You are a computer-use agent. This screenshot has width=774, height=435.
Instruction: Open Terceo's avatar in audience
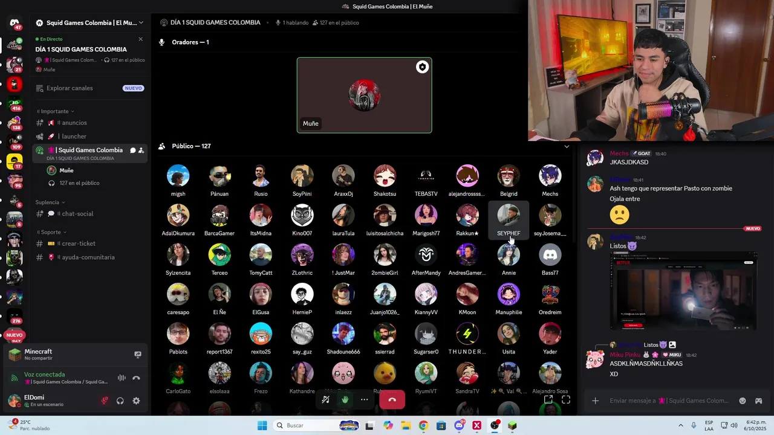coord(220,255)
